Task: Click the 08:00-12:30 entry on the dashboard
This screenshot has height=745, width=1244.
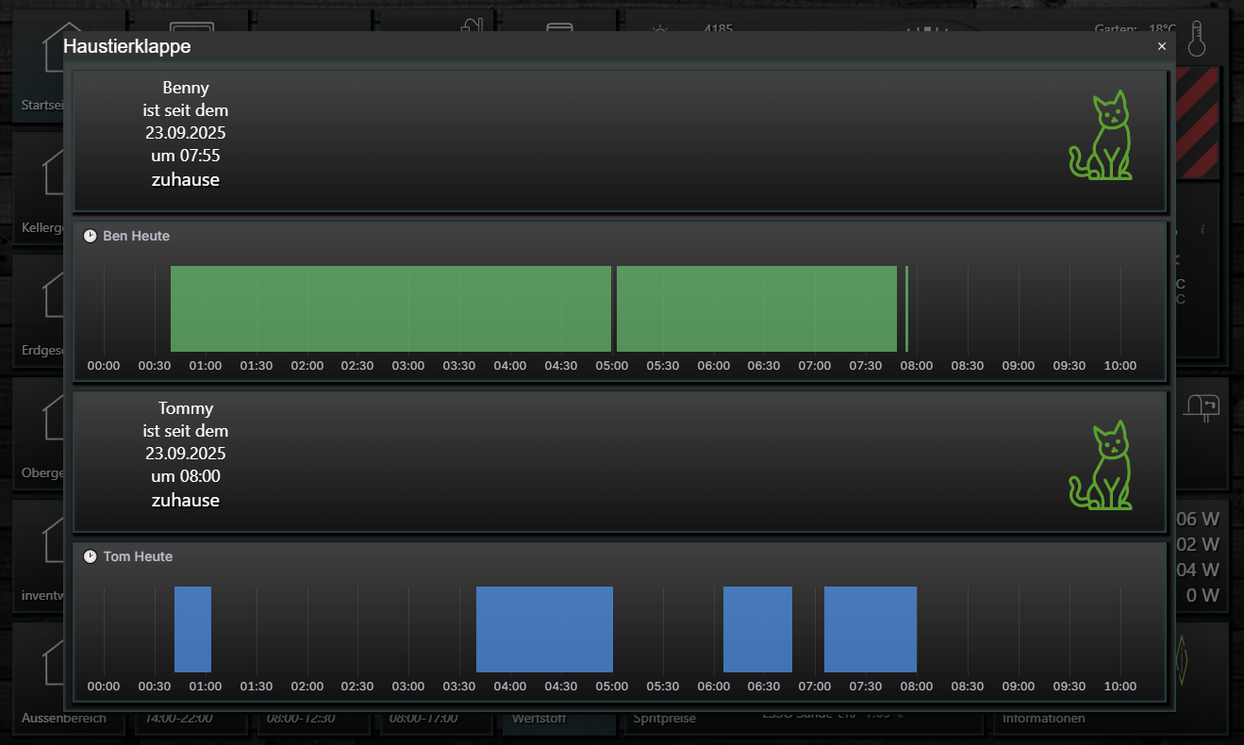Action: [x=301, y=719]
